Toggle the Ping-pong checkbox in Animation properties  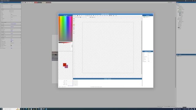tap(148, 59)
